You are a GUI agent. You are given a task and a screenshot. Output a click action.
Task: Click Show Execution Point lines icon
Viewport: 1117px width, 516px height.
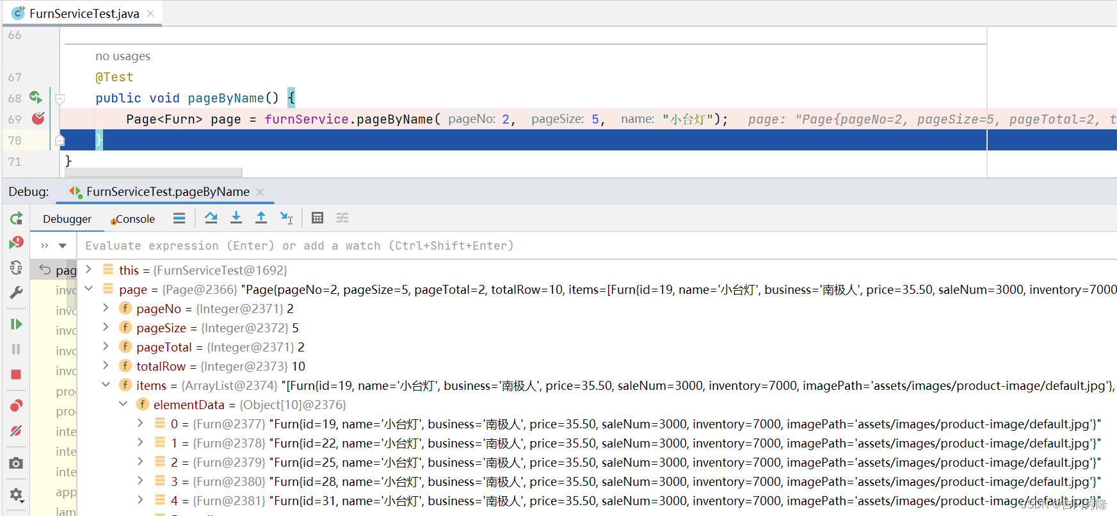tap(179, 218)
